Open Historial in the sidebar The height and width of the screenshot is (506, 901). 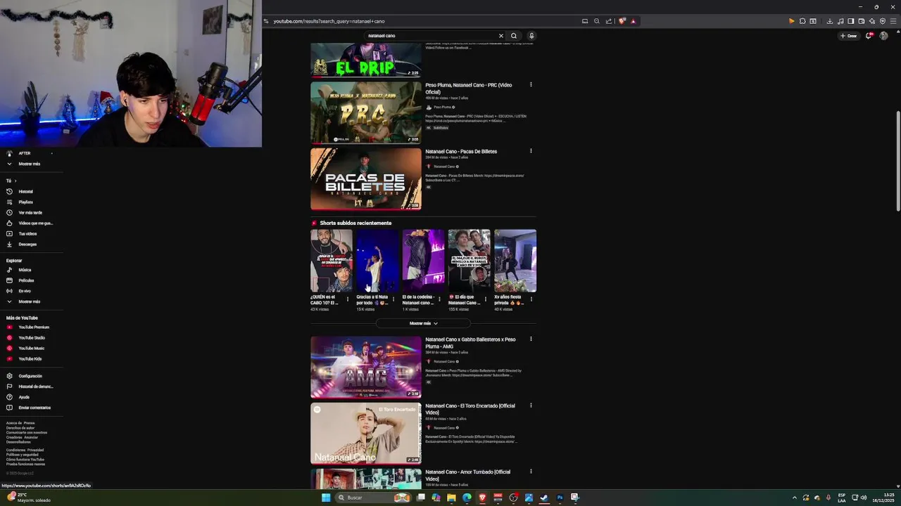point(25,191)
